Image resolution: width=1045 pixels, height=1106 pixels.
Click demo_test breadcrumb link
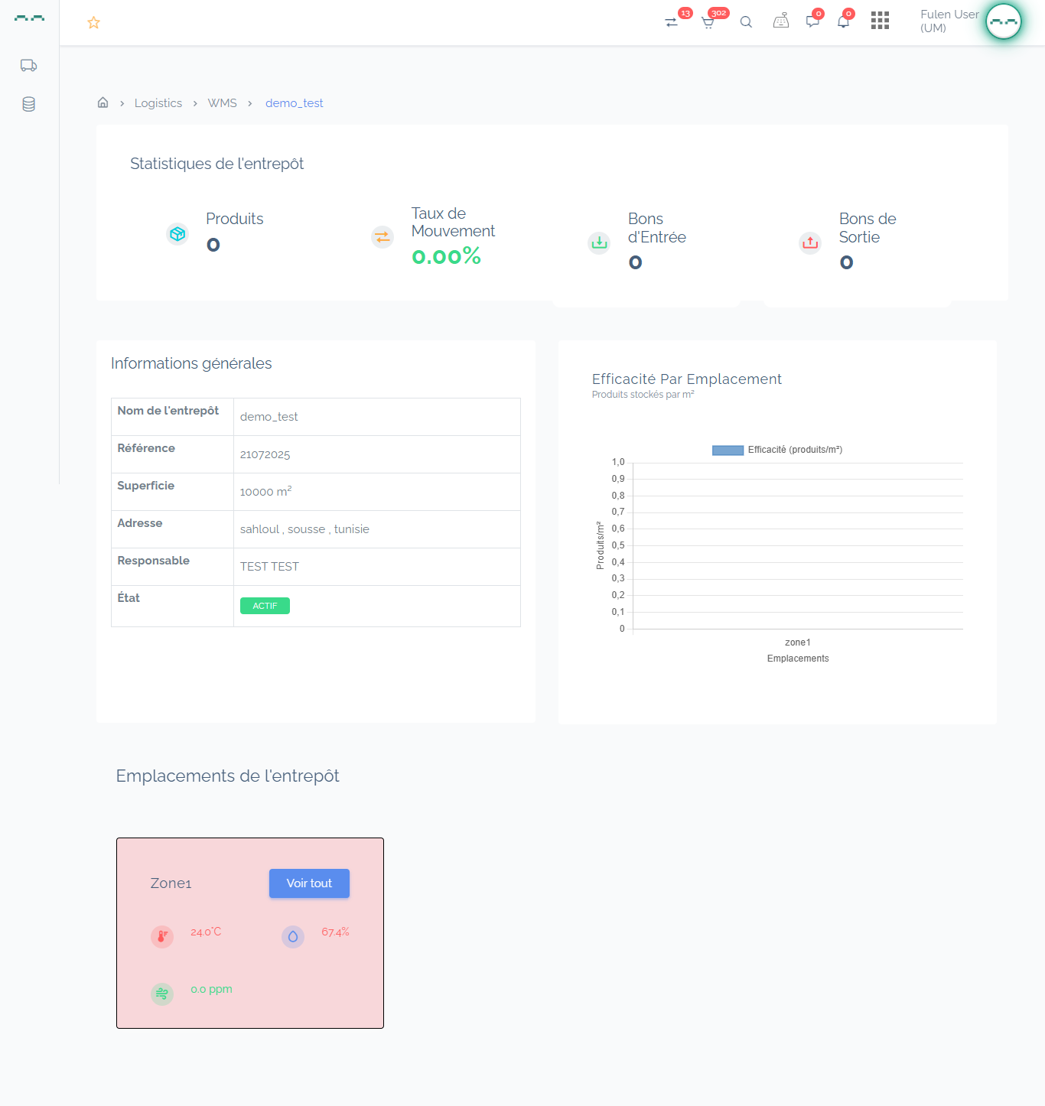pos(295,103)
